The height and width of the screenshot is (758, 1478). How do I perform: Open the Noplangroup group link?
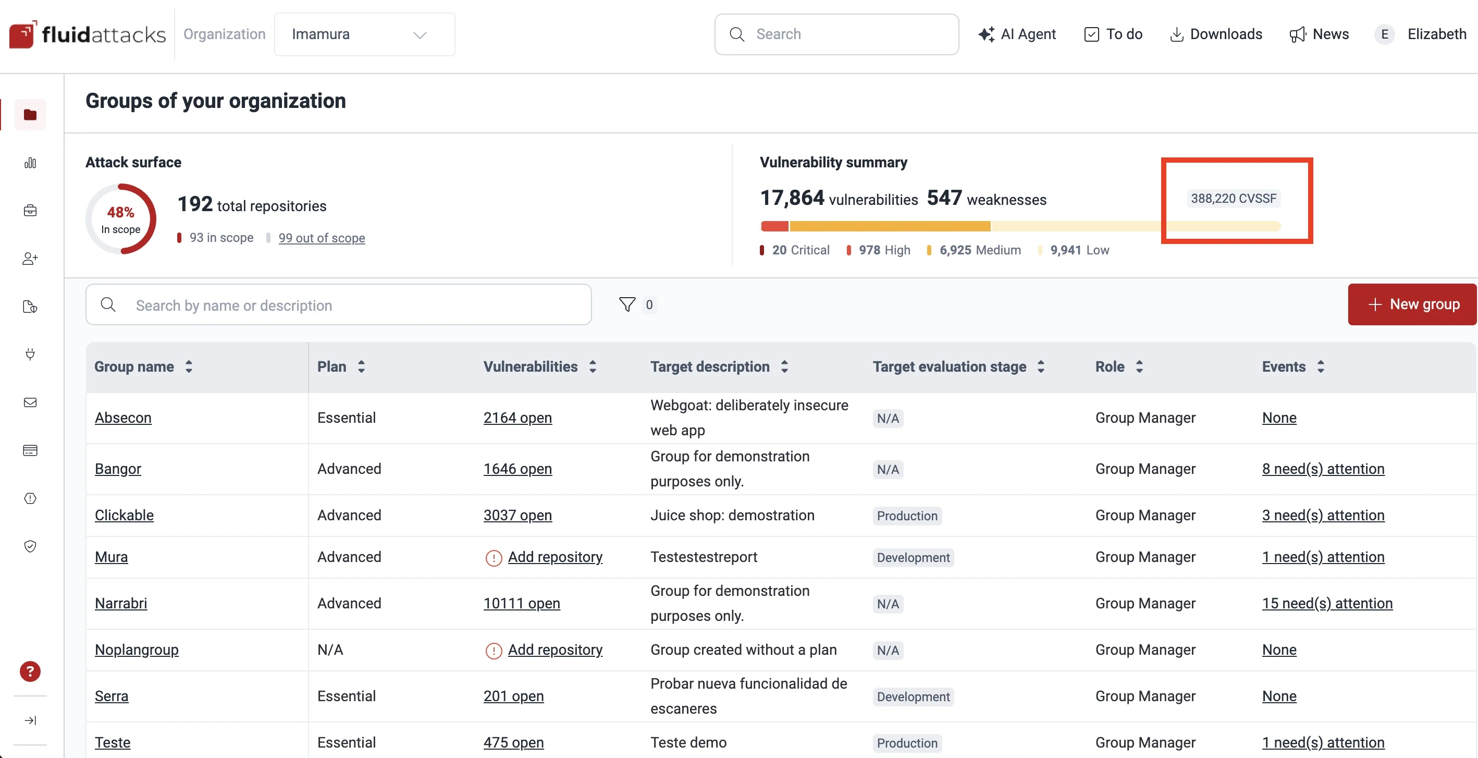pos(137,650)
